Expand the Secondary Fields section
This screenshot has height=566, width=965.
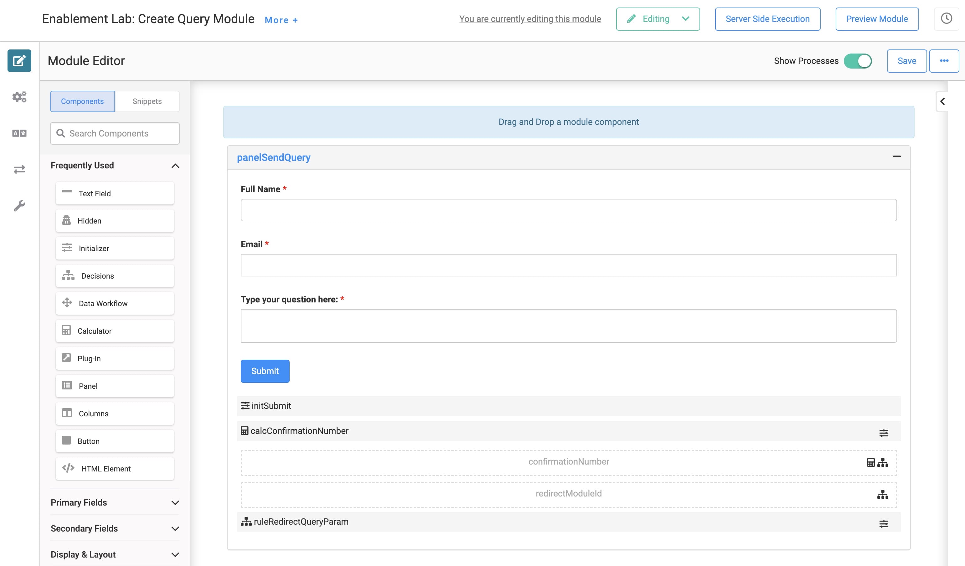click(x=175, y=528)
